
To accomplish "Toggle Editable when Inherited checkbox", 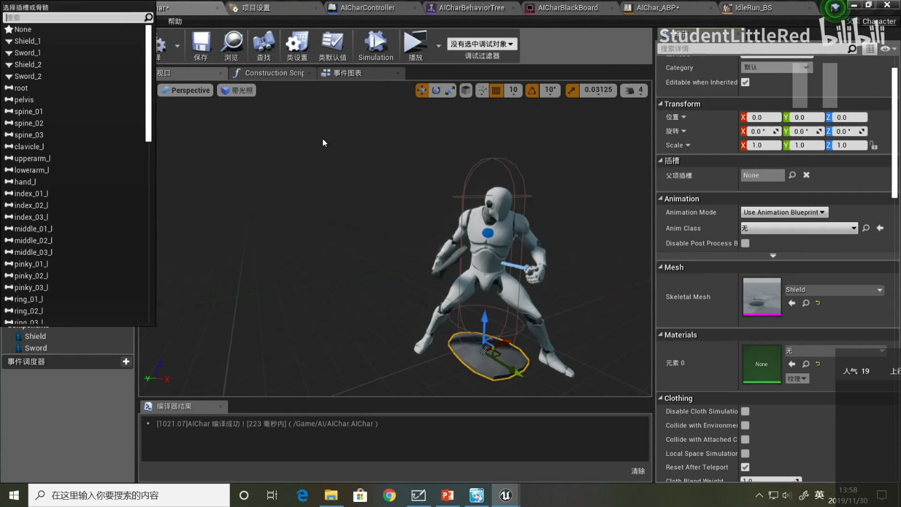I will coord(745,82).
